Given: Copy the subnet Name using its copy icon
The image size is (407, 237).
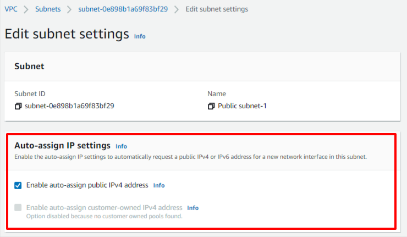Looking at the screenshot, I should [x=211, y=106].
